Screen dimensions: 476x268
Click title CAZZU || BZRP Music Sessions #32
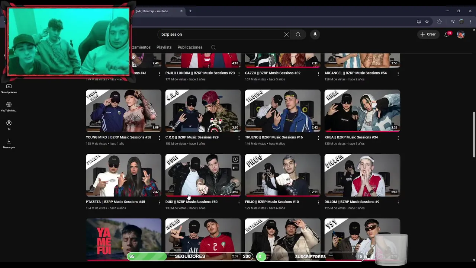(273, 73)
